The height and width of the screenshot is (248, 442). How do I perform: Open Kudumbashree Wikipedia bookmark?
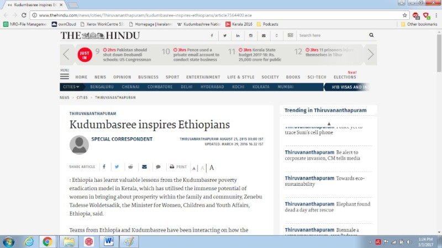coord(199,24)
